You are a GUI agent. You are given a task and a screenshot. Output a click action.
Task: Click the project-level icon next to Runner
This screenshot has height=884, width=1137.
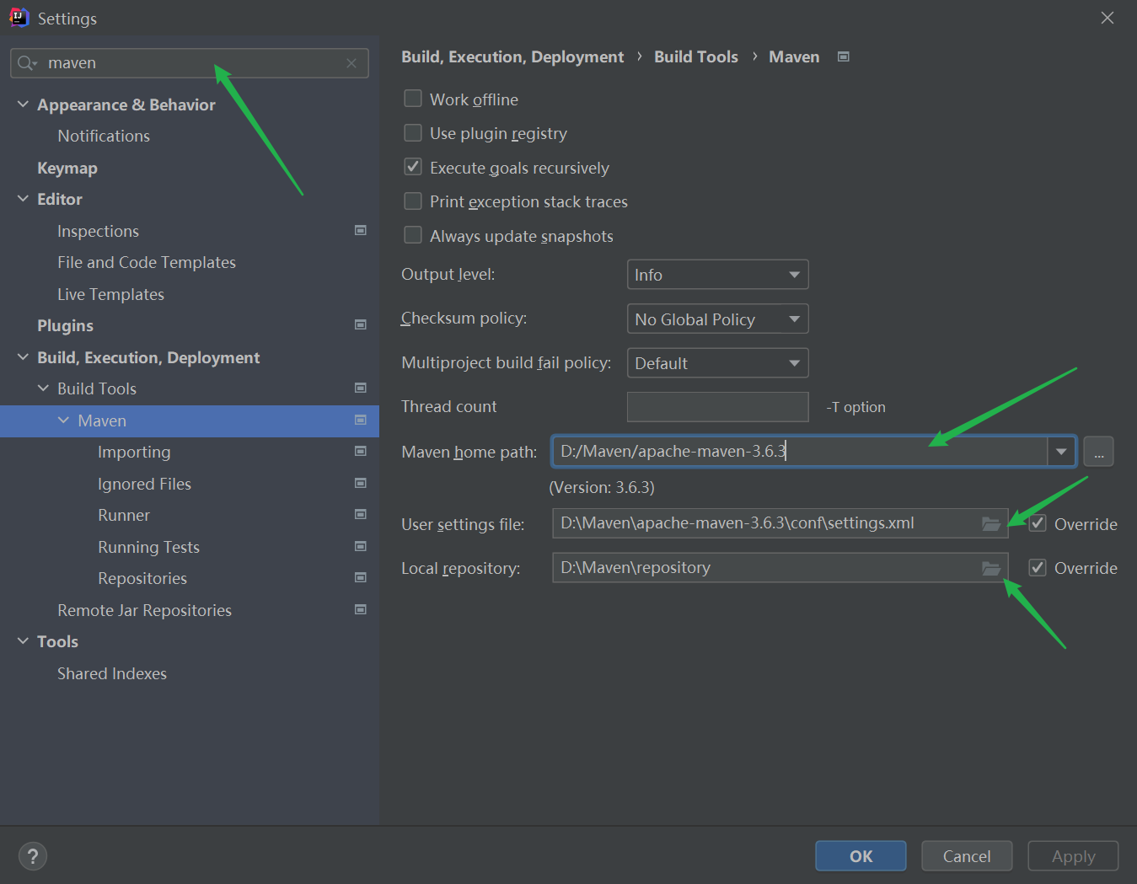pyautogui.click(x=361, y=514)
